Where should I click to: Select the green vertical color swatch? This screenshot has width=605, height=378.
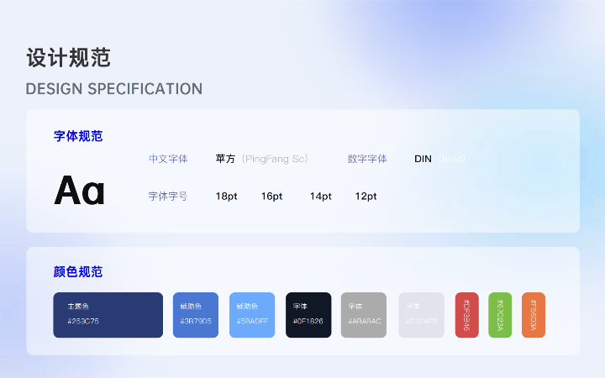click(x=500, y=315)
